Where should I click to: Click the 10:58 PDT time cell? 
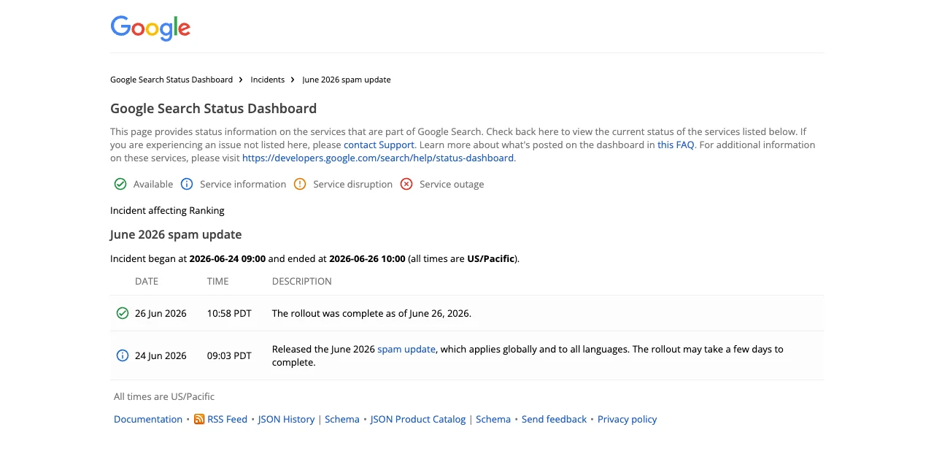point(229,313)
